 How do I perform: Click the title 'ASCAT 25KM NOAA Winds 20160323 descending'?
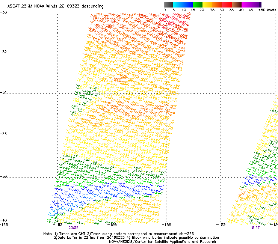coord(55,6)
